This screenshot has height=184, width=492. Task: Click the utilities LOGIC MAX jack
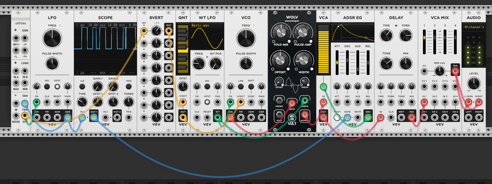(16, 82)
